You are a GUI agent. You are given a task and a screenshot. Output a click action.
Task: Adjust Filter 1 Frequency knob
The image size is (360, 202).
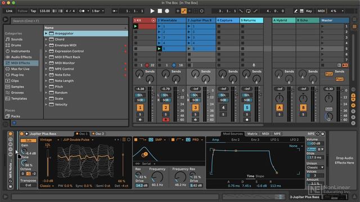pyautogui.click(x=157, y=177)
